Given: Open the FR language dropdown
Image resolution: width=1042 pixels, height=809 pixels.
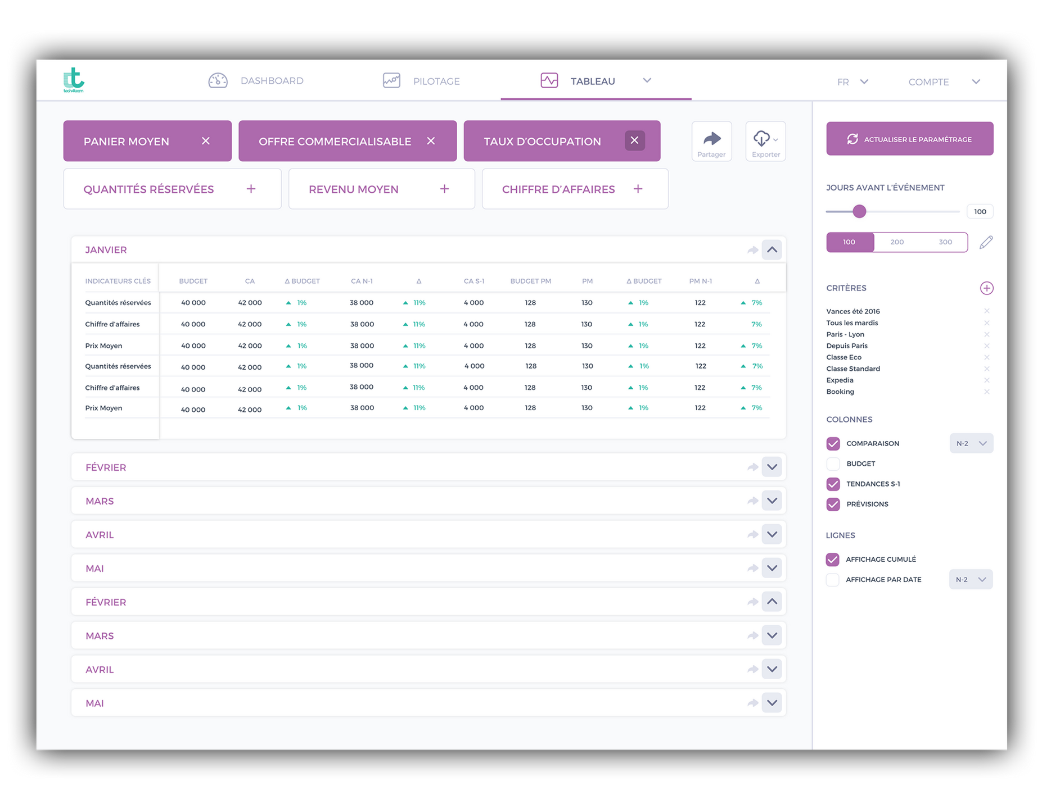Looking at the screenshot, I should (852, 81).
